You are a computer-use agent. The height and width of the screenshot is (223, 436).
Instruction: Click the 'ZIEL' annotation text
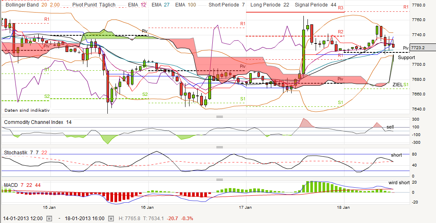pyautogui.click(x=397, y=84)
